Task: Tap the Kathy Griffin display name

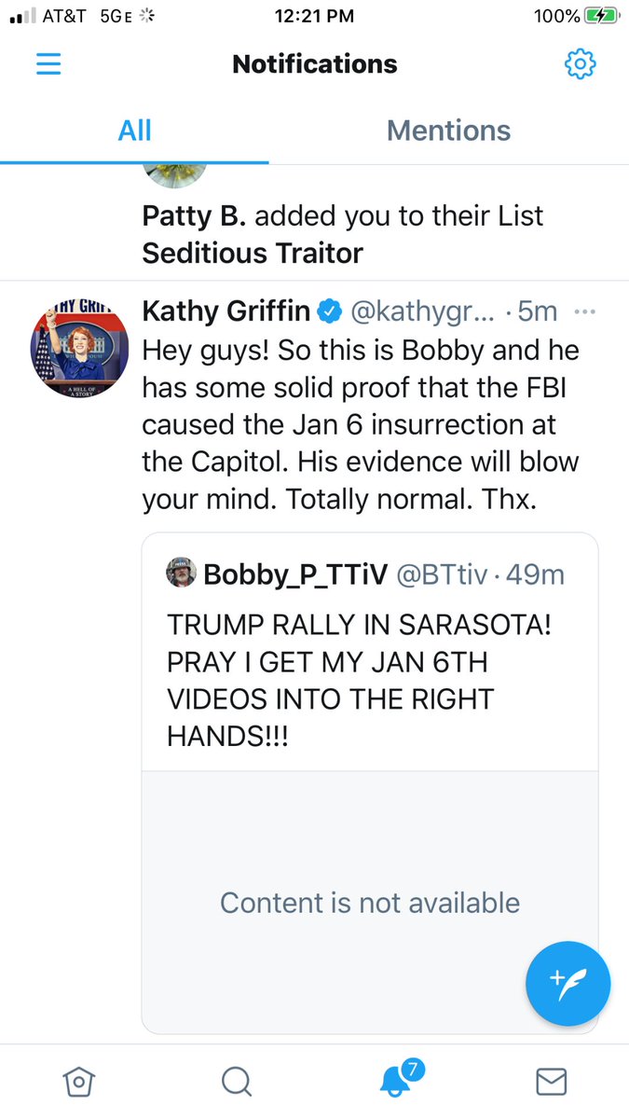Action: click(x=225, y=311)
